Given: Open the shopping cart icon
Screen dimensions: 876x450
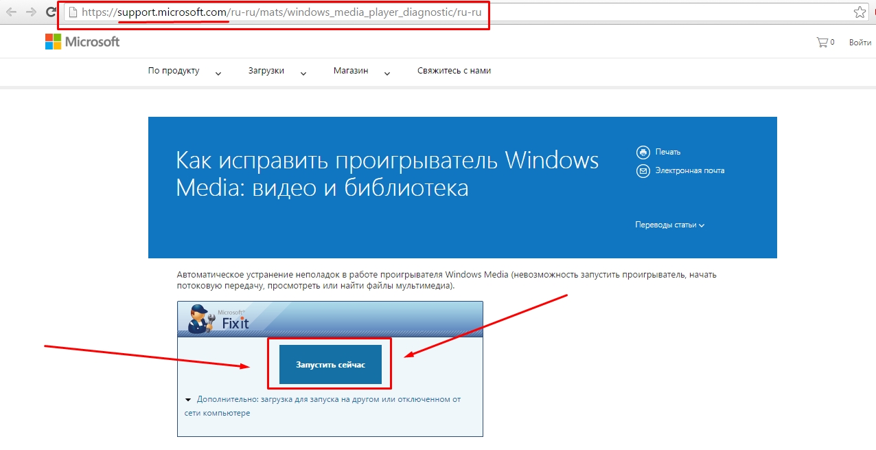Looking at the screenshot, I should pos(822,43).
